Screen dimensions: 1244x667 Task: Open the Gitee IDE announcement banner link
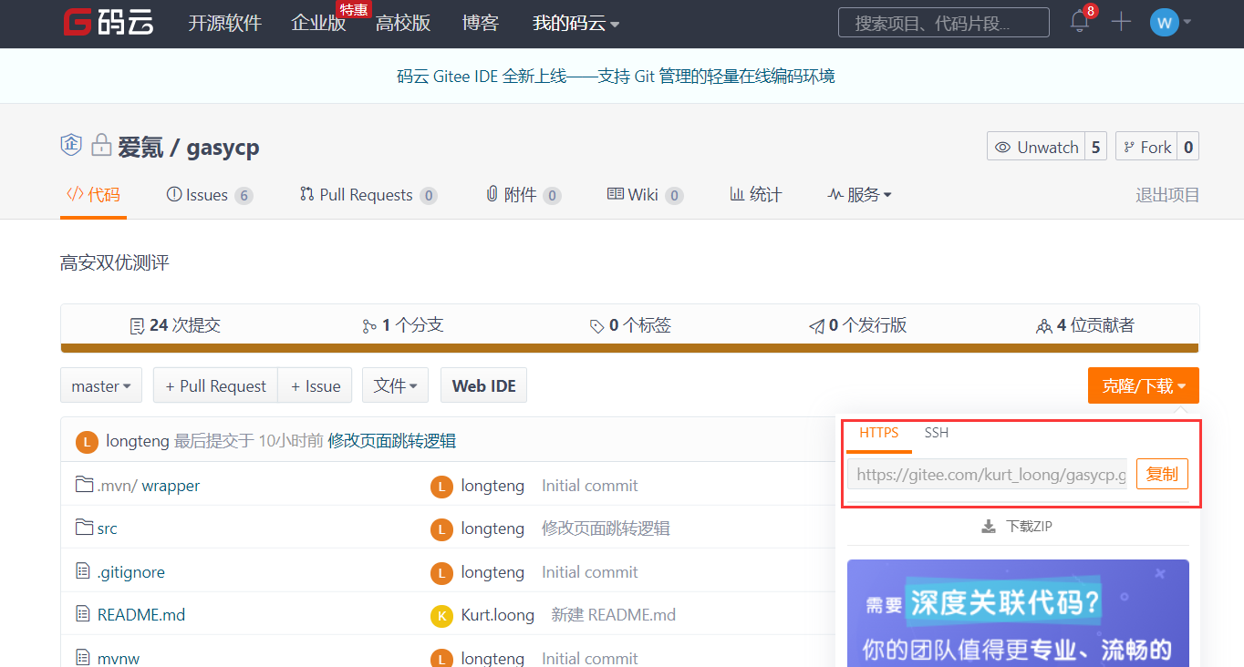pos(616,77)
